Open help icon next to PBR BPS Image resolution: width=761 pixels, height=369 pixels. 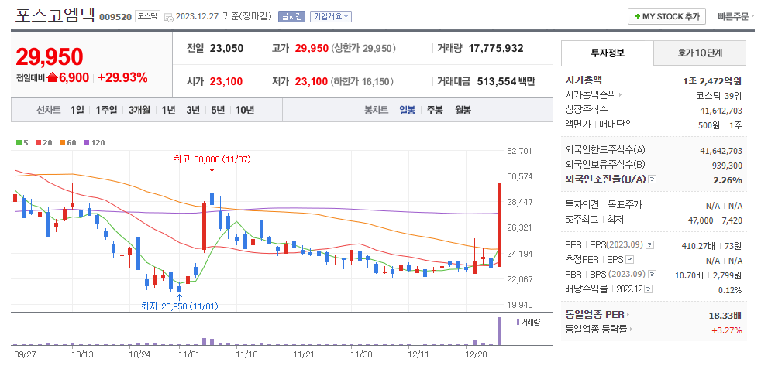(653, 275)
